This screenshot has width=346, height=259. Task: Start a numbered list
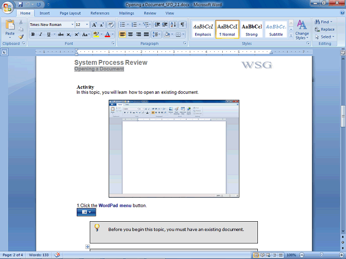click(x=134, y=25)
